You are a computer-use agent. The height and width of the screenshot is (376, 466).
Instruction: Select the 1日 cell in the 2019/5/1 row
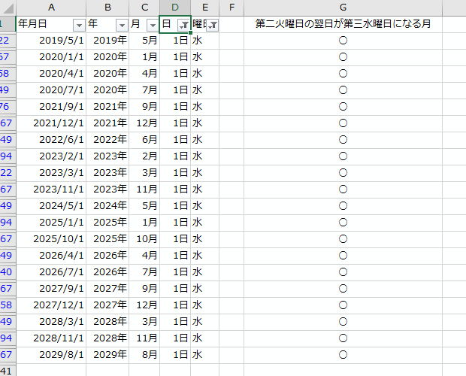pyautogui.click(x=175, y=41)
